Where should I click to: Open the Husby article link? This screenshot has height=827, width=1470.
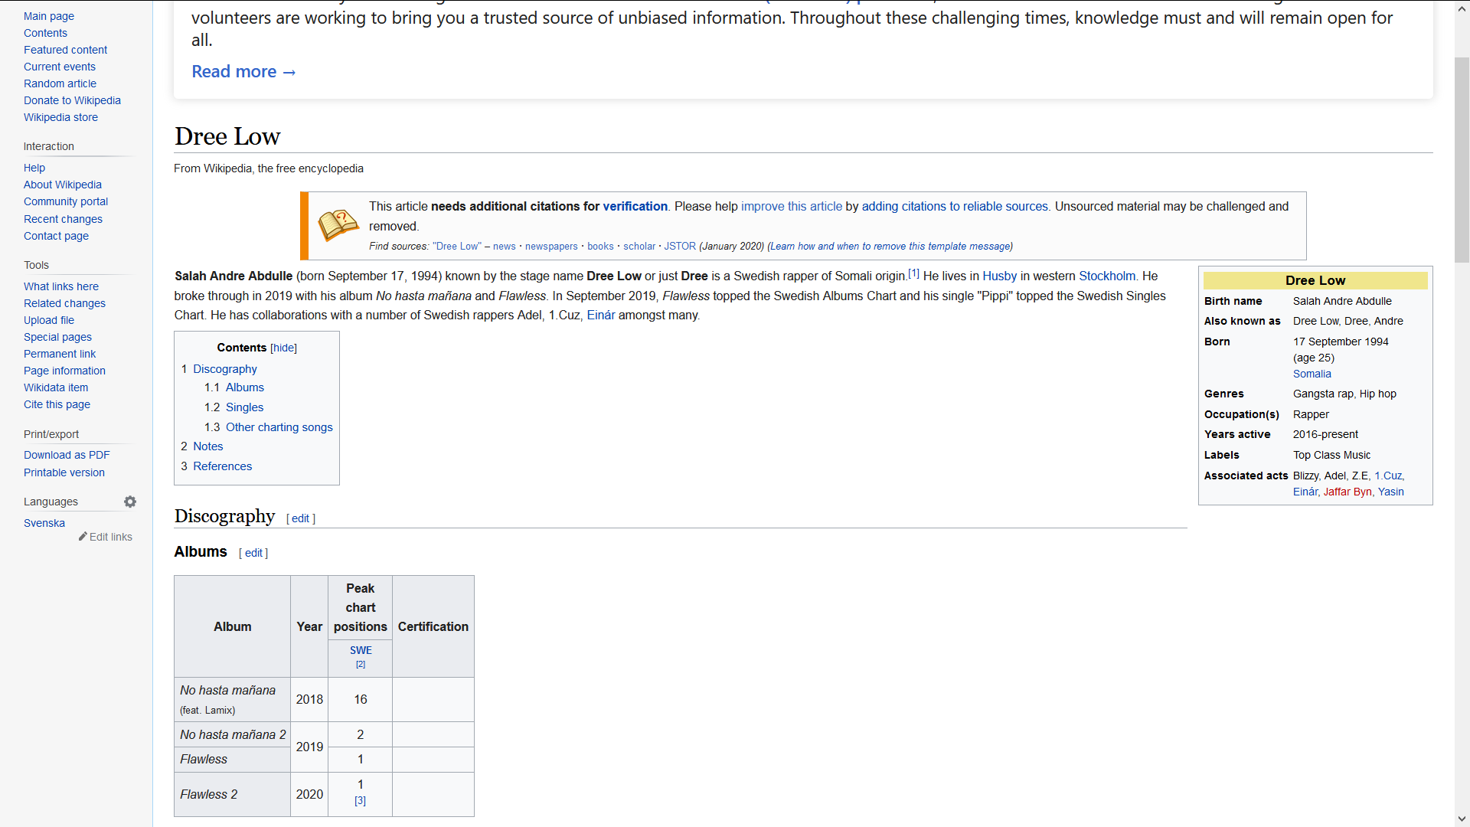pos(999,276)
